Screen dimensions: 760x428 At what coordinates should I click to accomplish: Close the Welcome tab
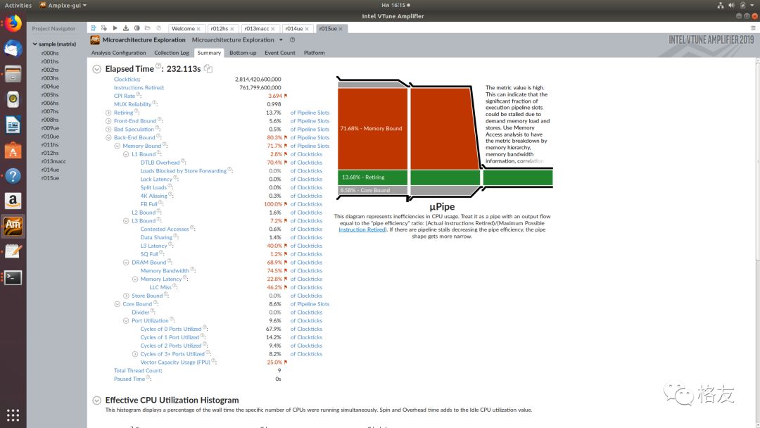tap(198, 29)
